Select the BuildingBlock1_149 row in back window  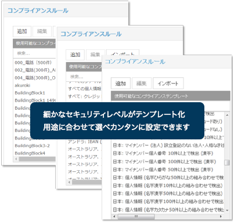(35, 100)
